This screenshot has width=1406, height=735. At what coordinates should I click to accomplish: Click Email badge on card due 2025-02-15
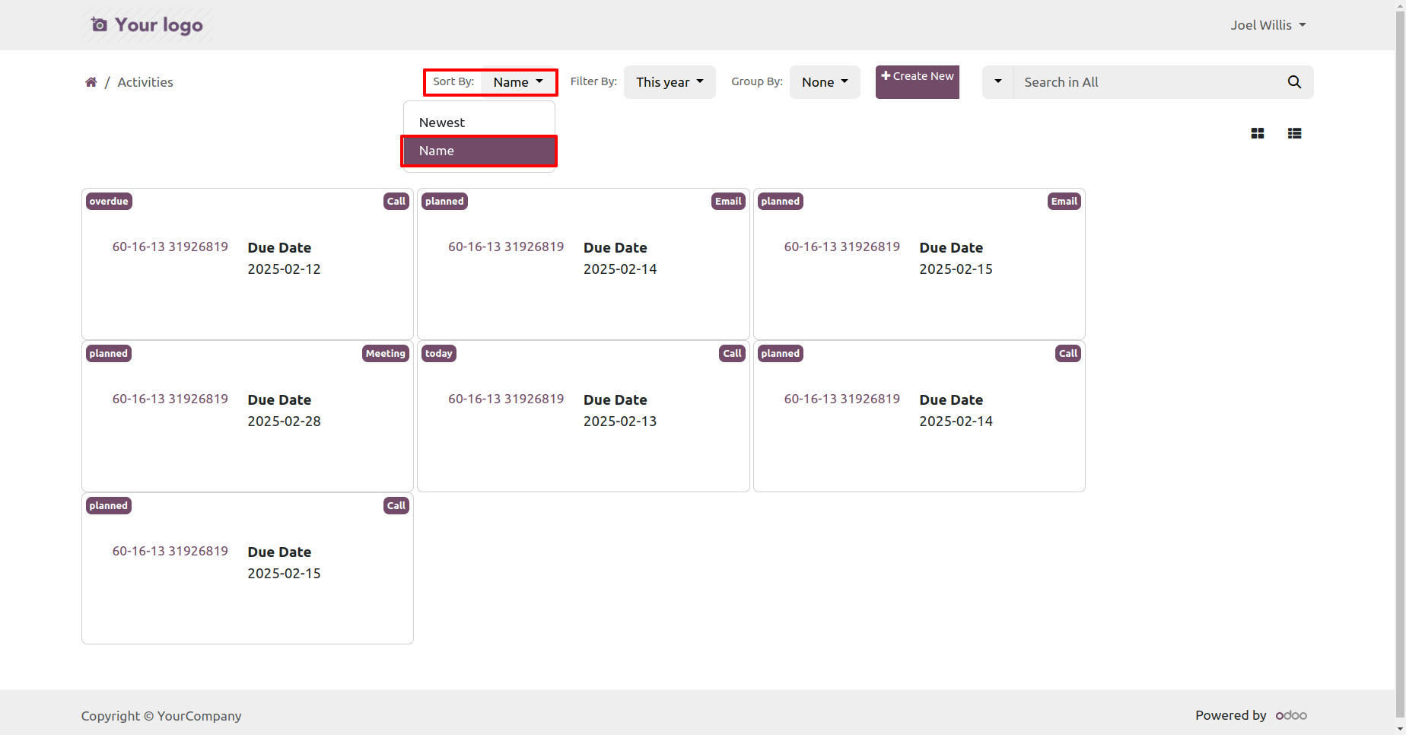[1064, 202]
